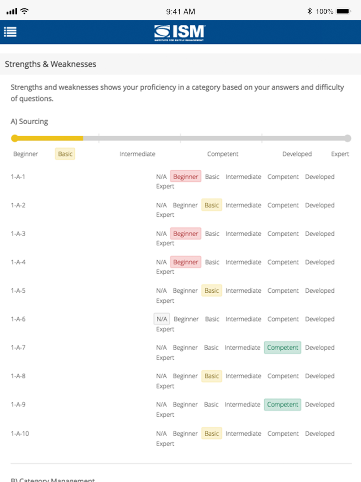Click Expert level under row 1-A-10

(165, 444)
